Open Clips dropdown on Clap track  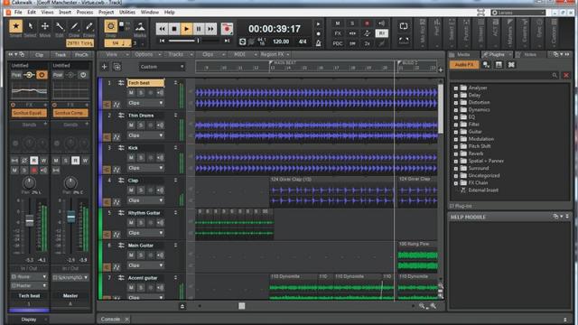click(145, 200)
